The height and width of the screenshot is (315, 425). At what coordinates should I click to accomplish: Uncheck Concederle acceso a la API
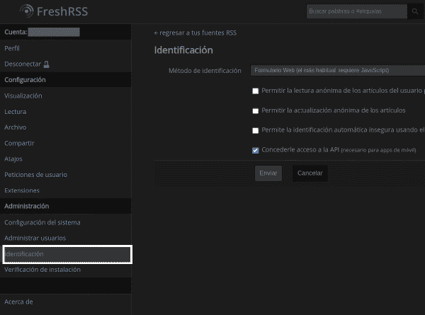pyautogui.click(x=255, y=150)
